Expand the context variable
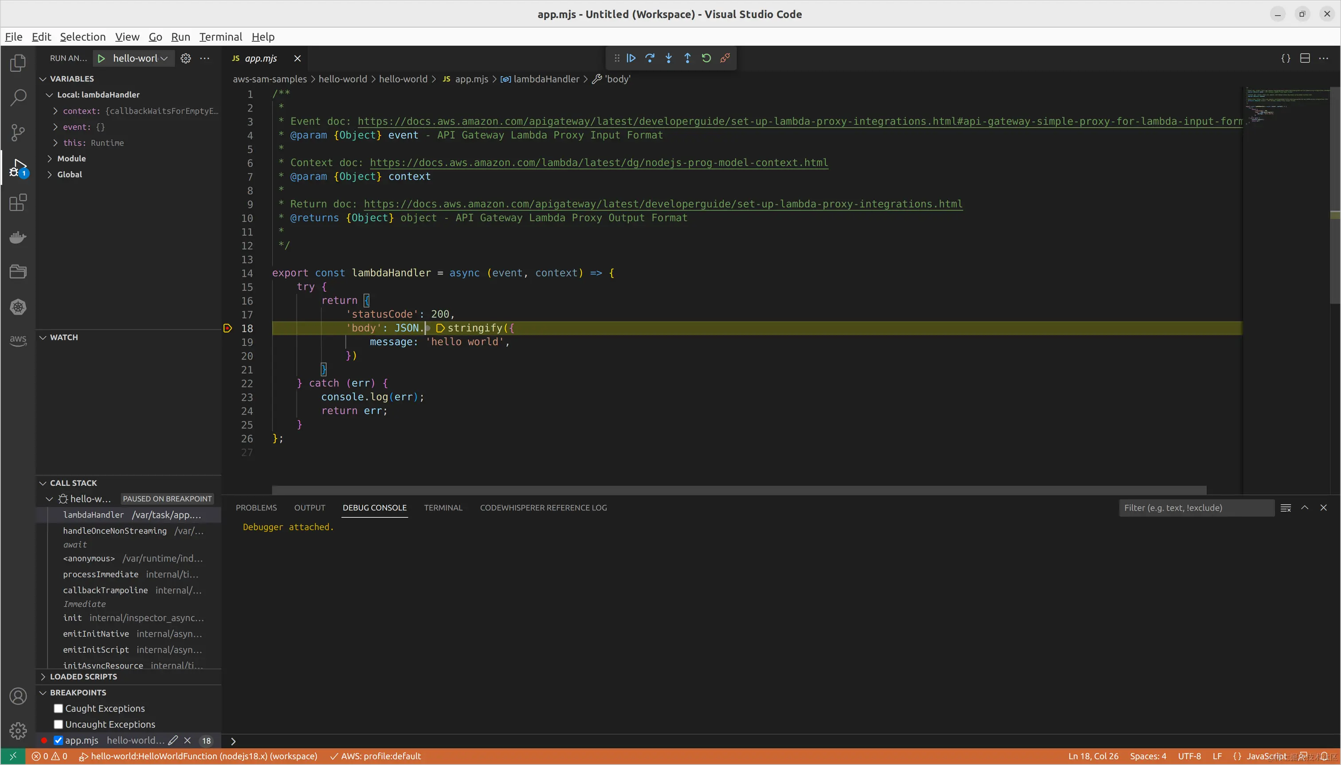 [55, 111]
